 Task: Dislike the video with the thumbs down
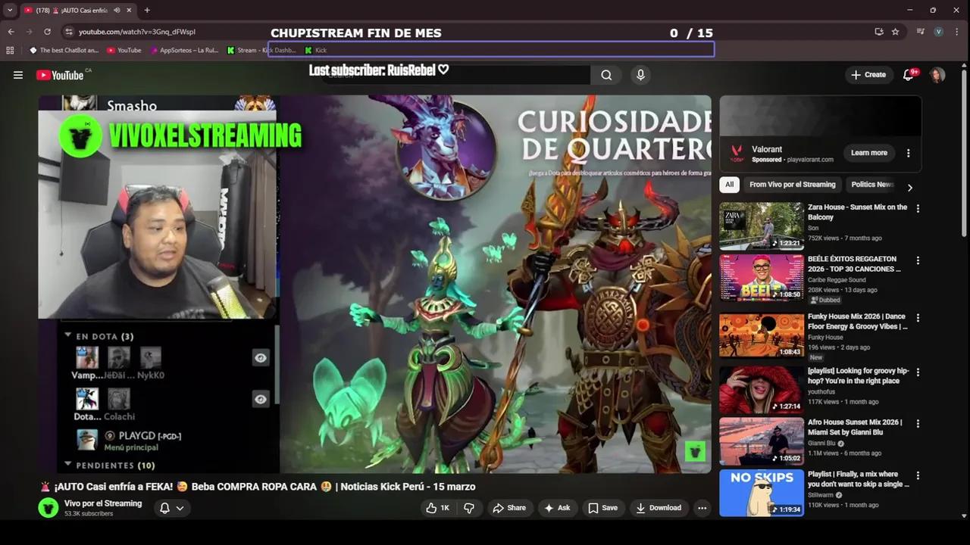pyautogui.click(x=469, y=508)
